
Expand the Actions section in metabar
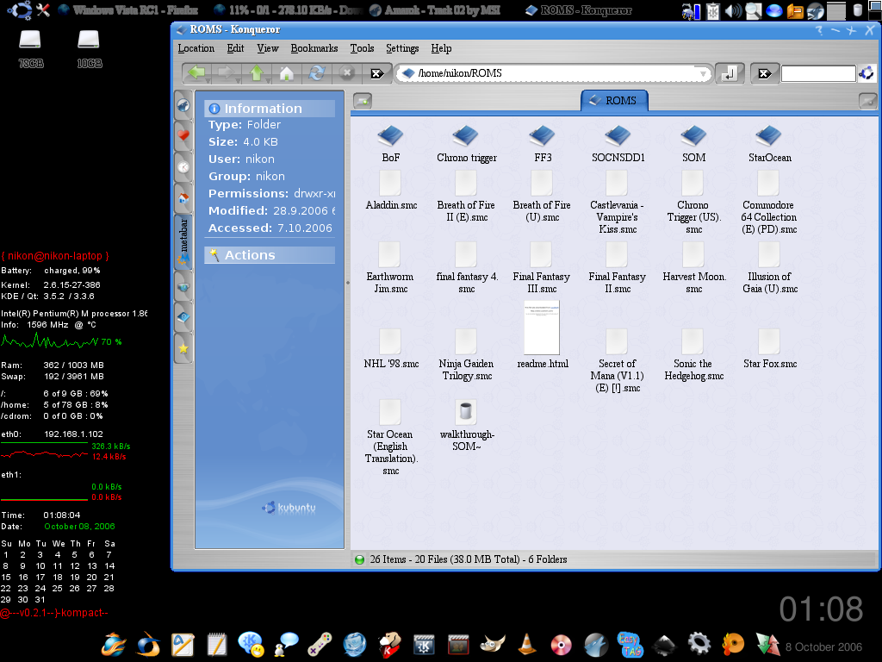(270, 255)
